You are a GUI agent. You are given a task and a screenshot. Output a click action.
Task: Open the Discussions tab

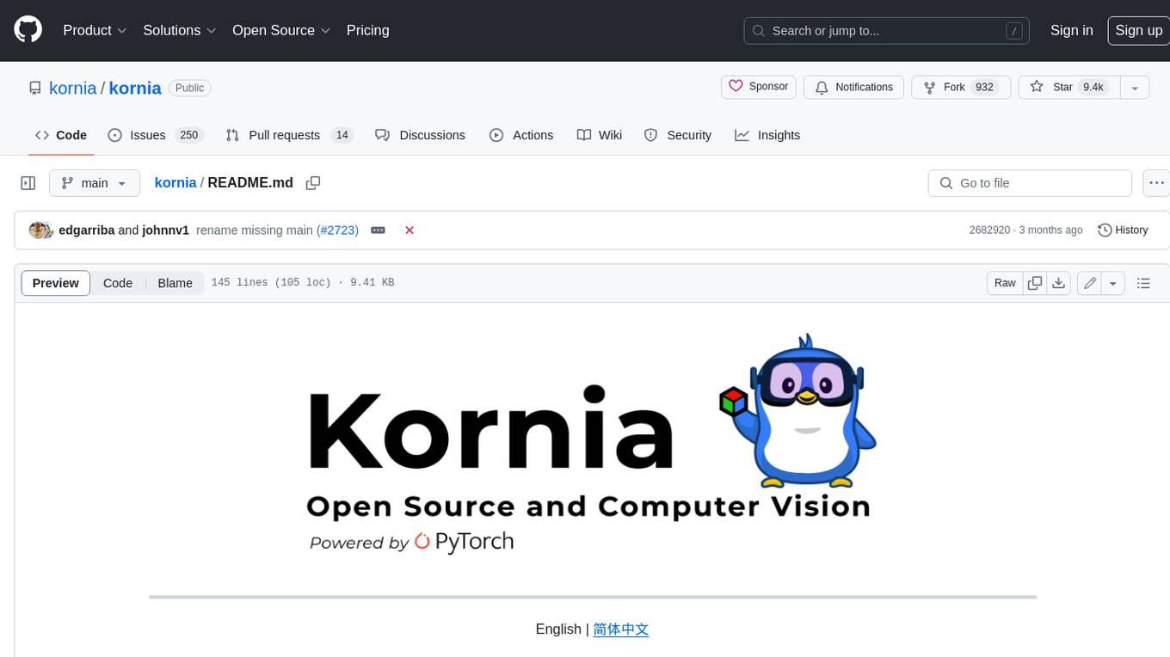pos(421,135)
